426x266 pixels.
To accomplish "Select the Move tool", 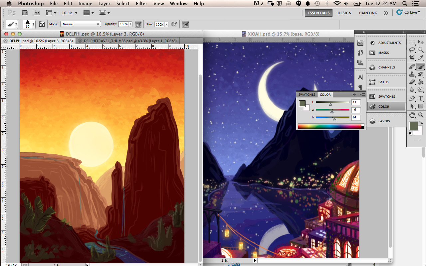I will pyautogui.click(x=421, y=42).
